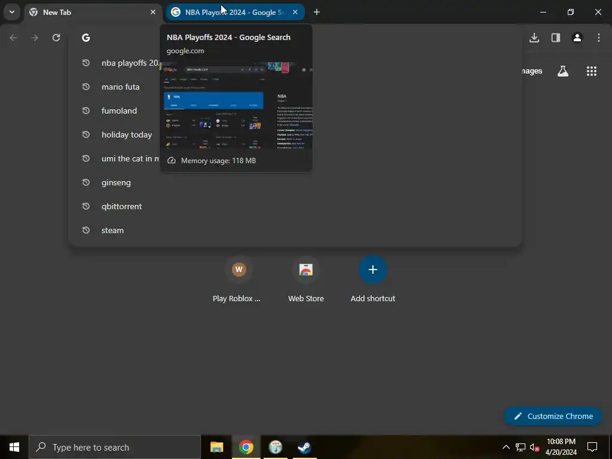612x459 pixels.
Task: Go forward with the forward arrow
Action: point(34,38)
